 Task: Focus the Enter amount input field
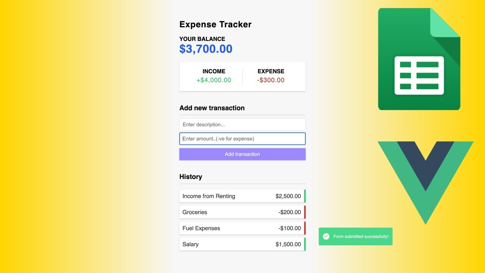[x=242, y=139]
